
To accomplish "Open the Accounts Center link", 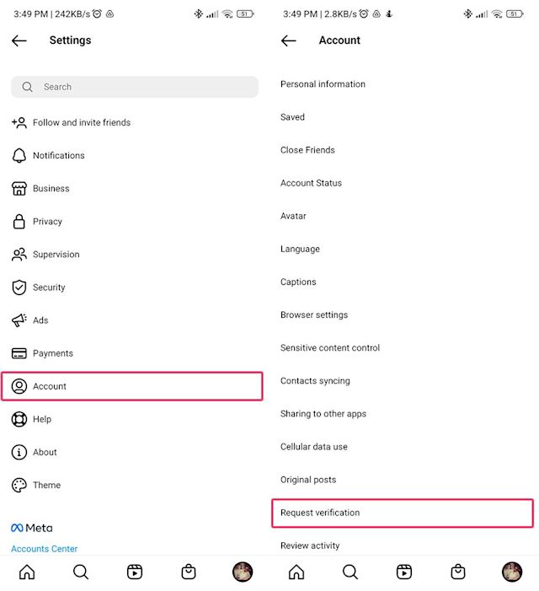I will 44,549.
